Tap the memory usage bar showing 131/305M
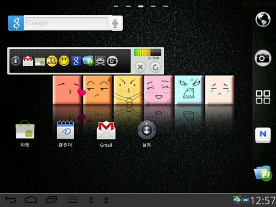Image resolution: width=276 pixels, height=207 pixels. click(148, 53)
